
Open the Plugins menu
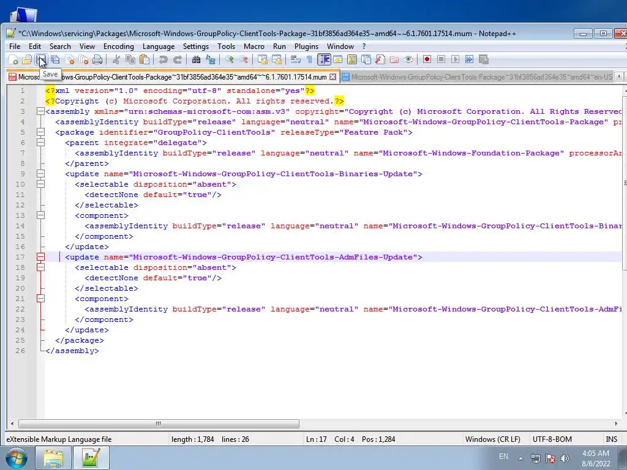point(306,47)
